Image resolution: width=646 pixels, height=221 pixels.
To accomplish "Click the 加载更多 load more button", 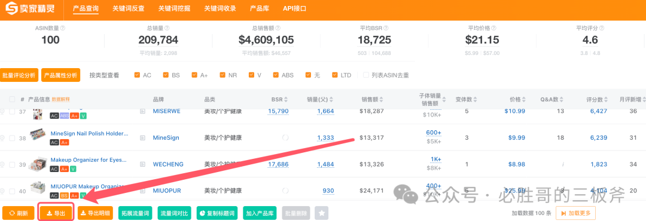I will point(575,213).
